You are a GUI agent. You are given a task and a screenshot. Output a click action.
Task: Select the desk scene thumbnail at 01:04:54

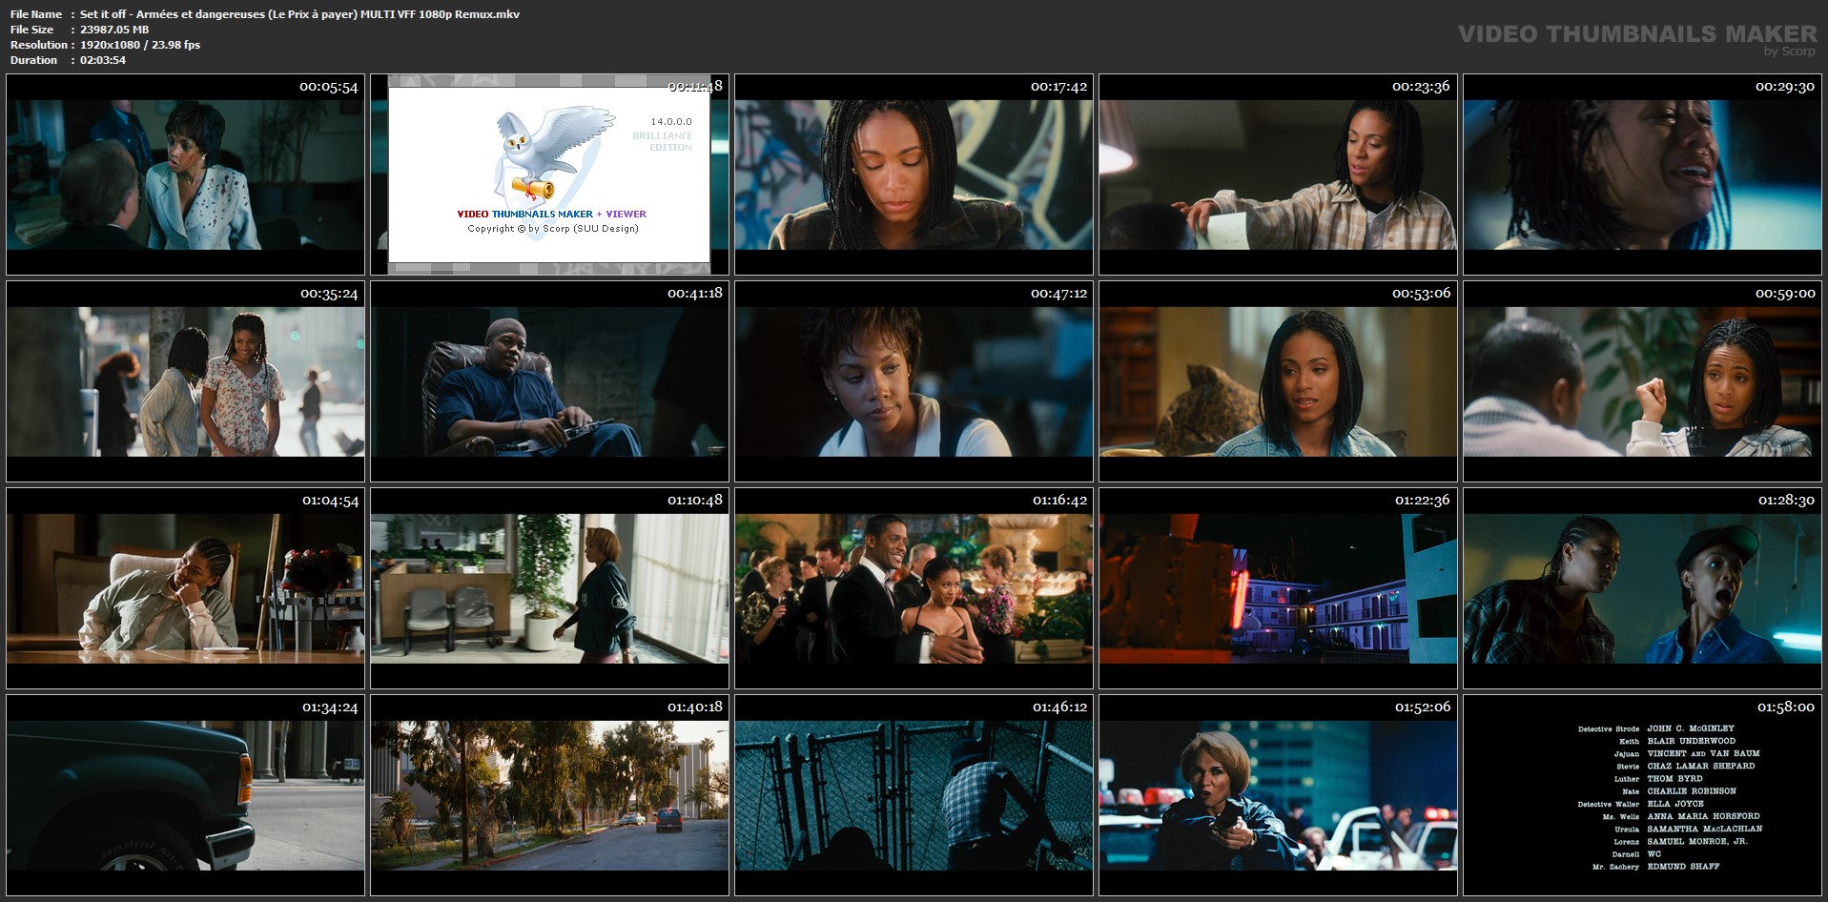[x=185, y=588]
